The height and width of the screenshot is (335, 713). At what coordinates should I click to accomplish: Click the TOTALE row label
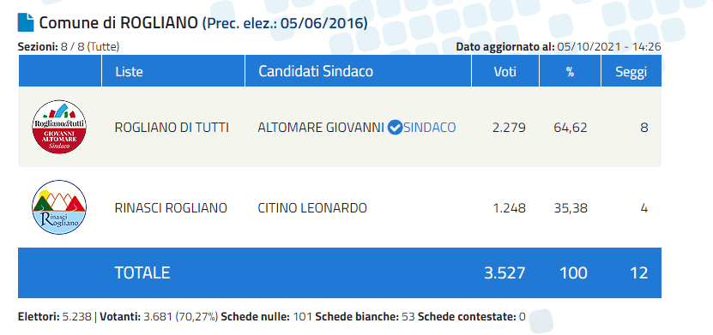click(142, 272)
